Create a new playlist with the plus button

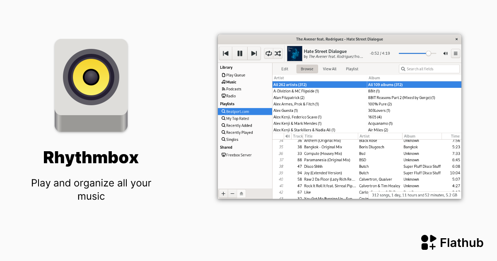223,193
